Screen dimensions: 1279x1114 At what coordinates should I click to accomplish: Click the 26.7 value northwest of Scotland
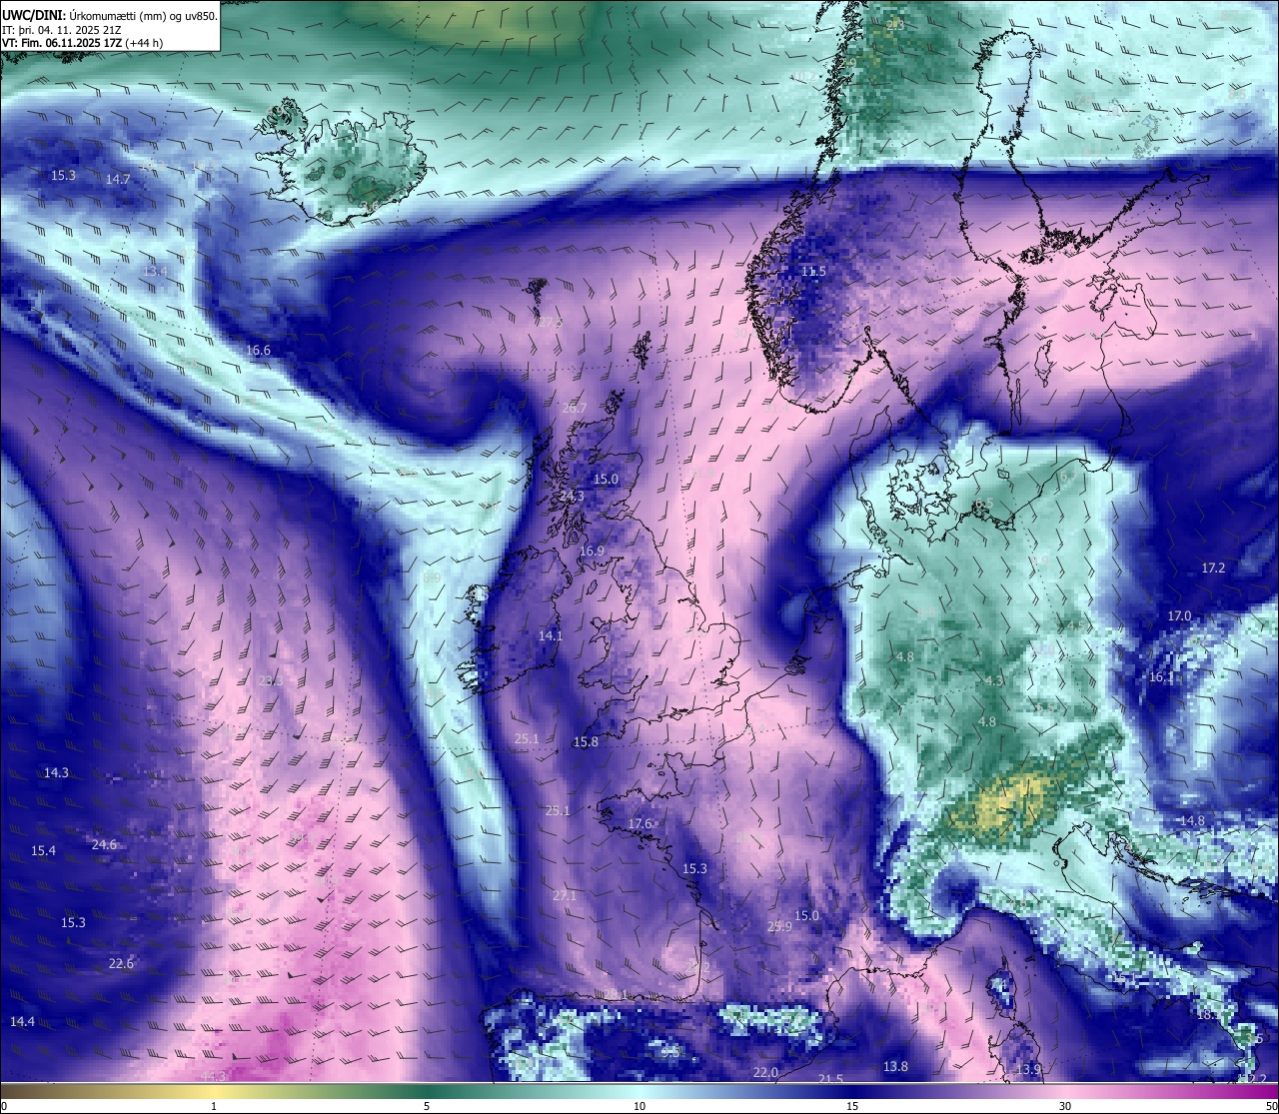point(575,409)
